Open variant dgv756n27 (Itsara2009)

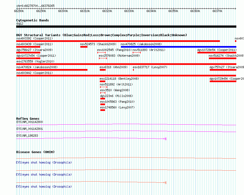tap(35, 50)
